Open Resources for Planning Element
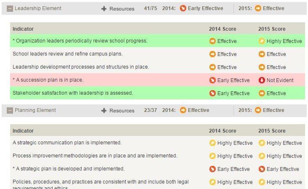 click(x=122, y=111)
